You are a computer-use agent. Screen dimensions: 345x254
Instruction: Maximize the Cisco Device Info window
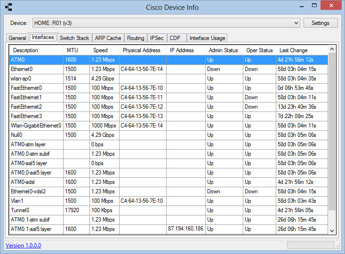tap(314, 6)
